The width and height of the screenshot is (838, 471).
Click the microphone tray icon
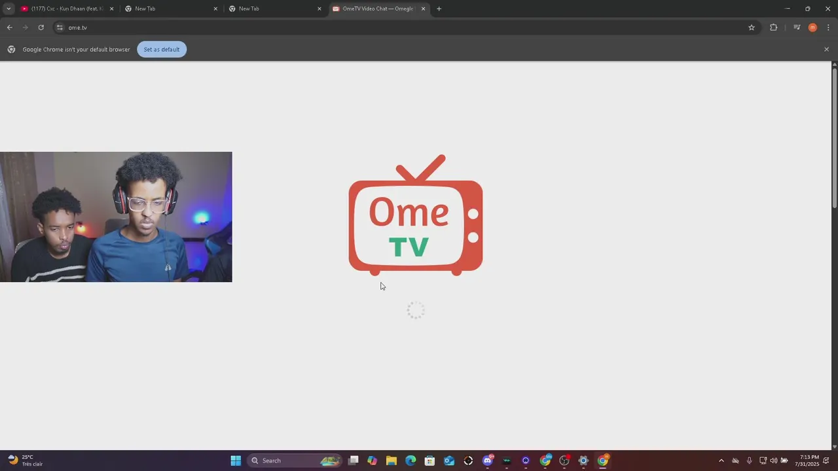point(749,461)
